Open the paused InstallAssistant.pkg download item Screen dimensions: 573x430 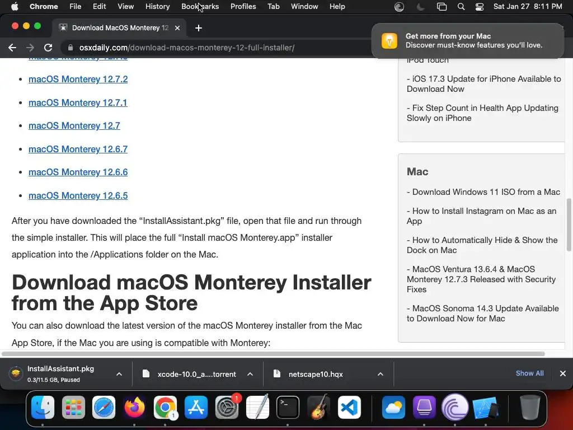coord(60,373)
